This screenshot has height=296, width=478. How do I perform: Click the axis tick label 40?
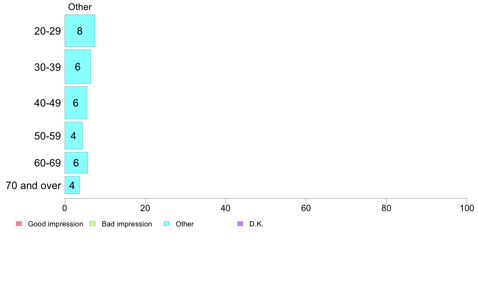point(226,208)
